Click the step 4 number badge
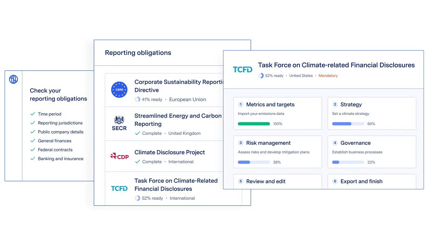The width and height of the screenshot is (427, 251). click(x=335, y=143)
